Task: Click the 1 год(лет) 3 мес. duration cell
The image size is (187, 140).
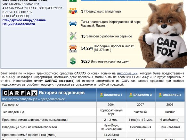Action: pyautogui.click(x=141, y=120)
